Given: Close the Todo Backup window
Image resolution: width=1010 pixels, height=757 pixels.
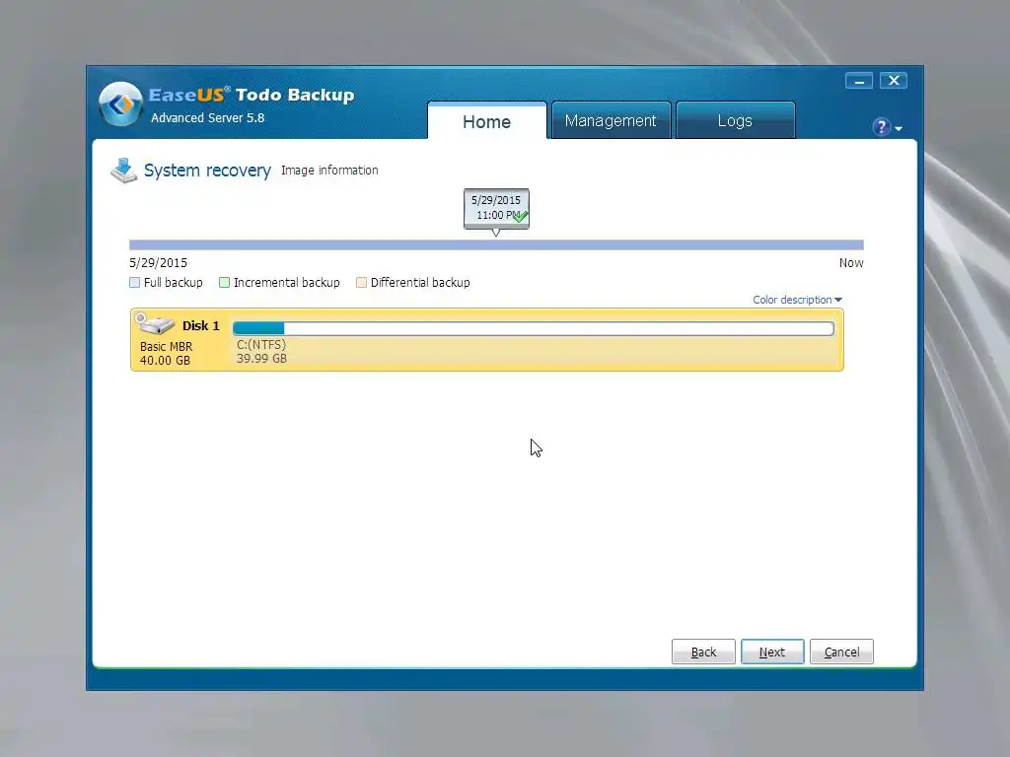Looking at the screenshot, I should tap(894, 81).
